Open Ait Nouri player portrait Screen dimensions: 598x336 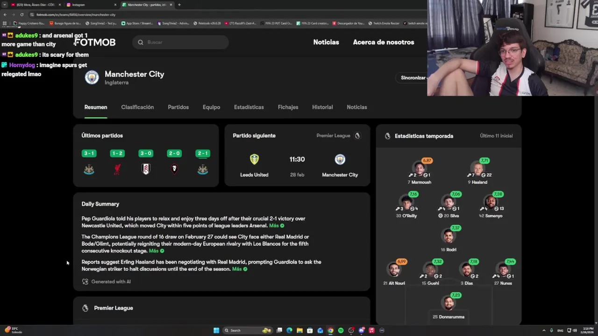[x=394, y=269]
